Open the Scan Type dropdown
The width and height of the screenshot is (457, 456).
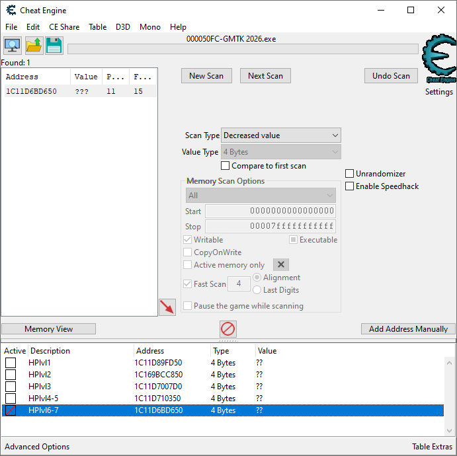point(281,135)
